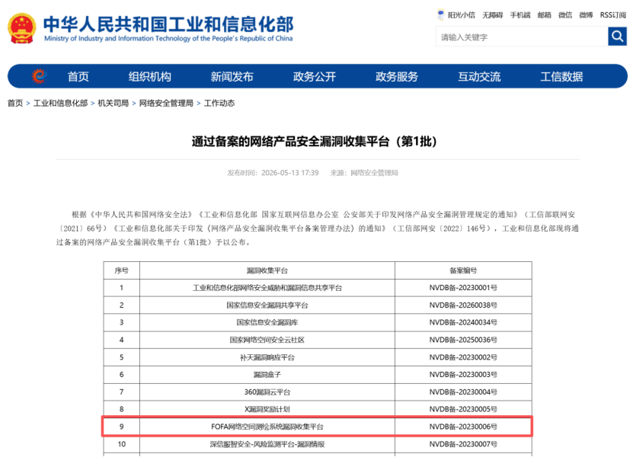Click the sequence number 10 cell
This screenshot has height=457, width=633.
122,444
